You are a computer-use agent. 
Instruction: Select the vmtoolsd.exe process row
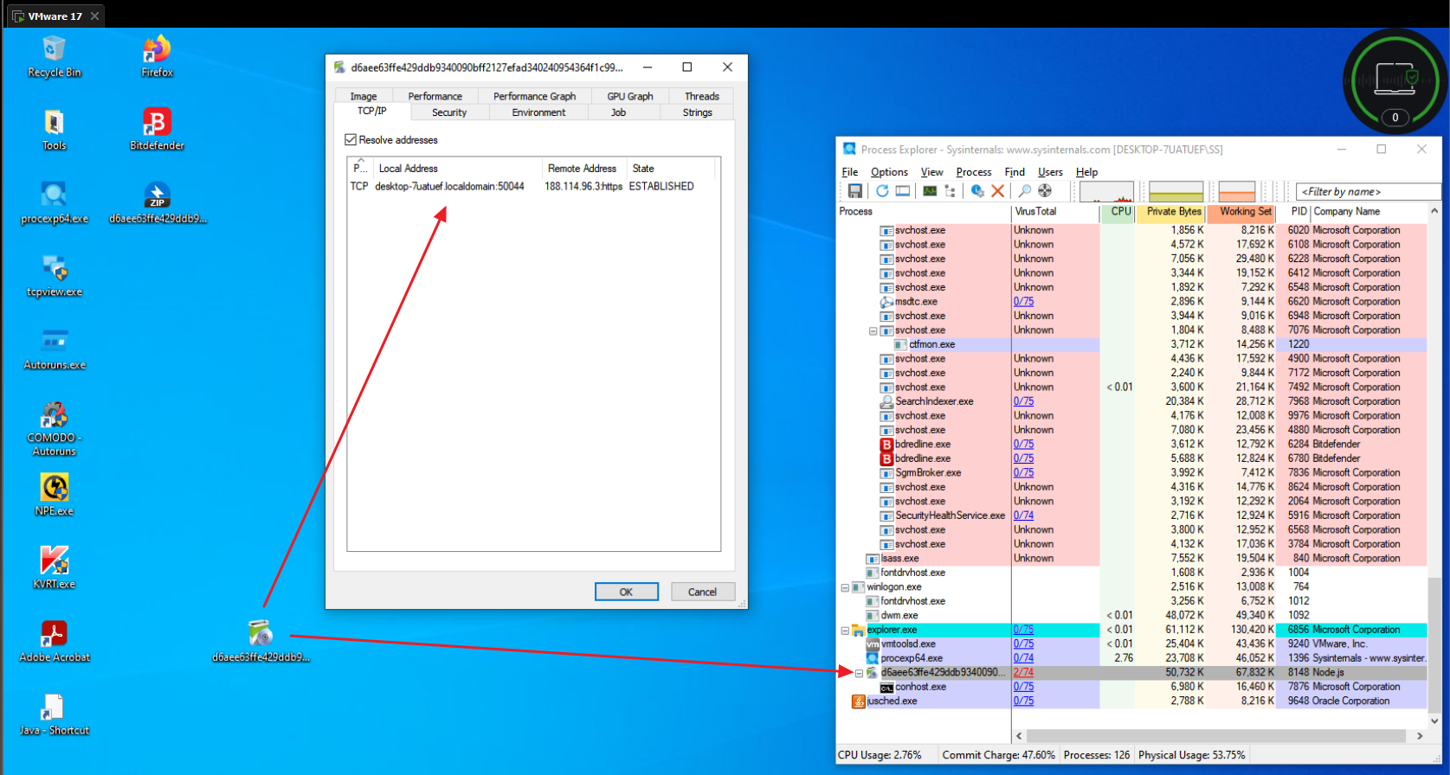click(1132, 644)
